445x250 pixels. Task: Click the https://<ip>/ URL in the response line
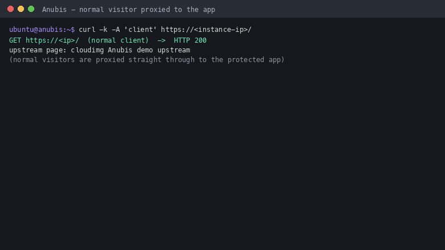52,40
